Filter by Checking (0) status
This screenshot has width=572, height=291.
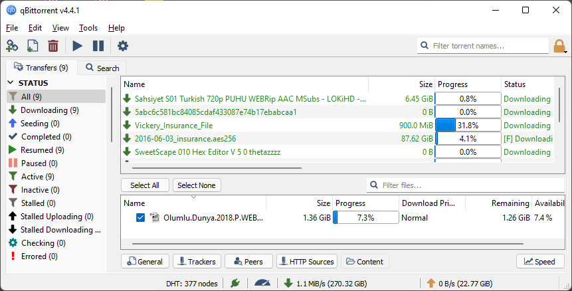click(x=56, y=243)
